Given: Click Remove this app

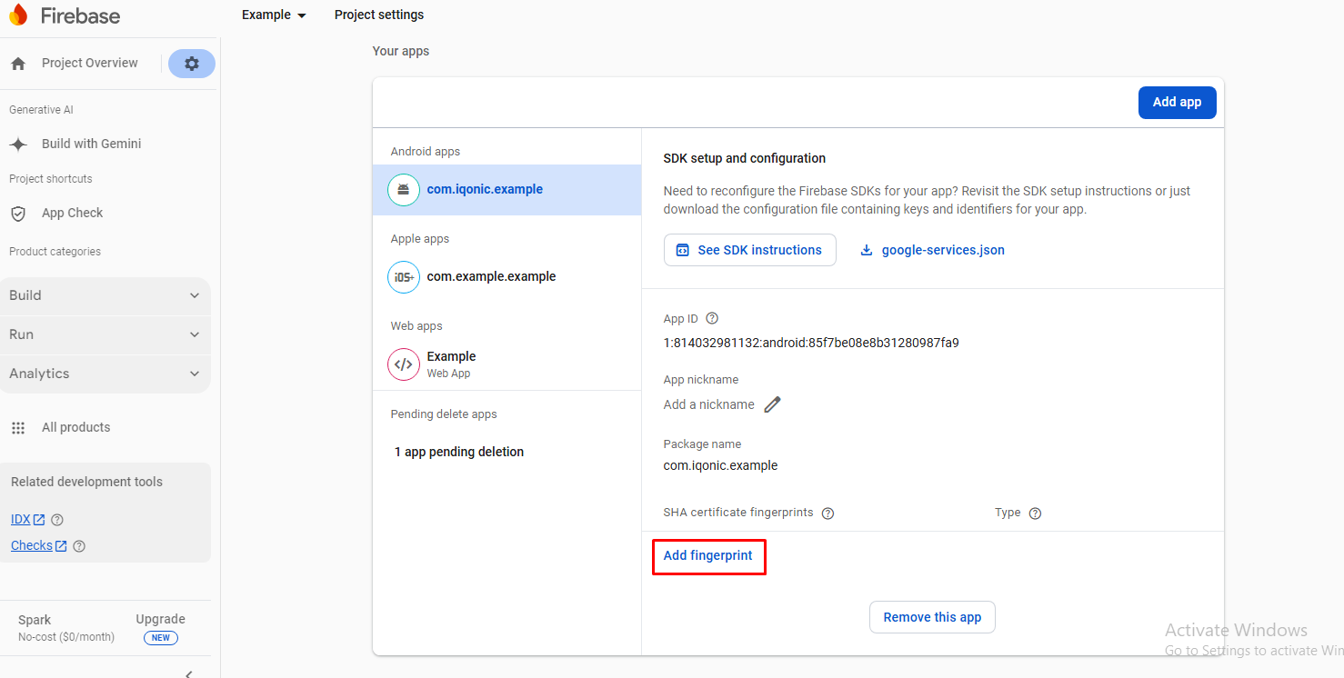Looking at the screenshot, I should click(x=932, y=618).
